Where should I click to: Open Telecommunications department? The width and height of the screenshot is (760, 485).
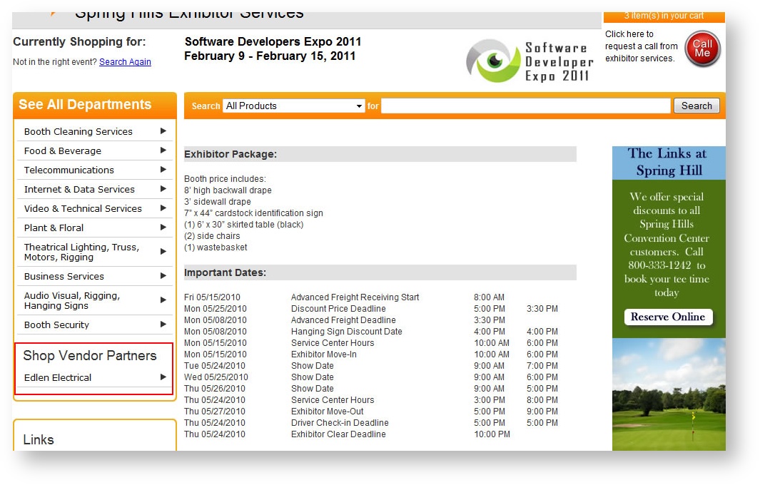tap(69, 170)
